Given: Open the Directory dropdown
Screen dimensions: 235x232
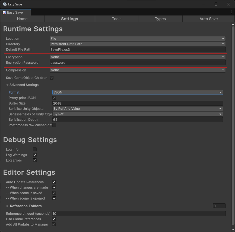Looking at the screenshot, I should coord(138,44).
